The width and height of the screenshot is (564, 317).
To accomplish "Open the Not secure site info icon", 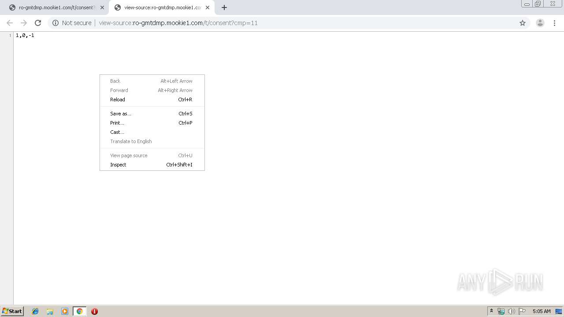I will click(56, 23).
